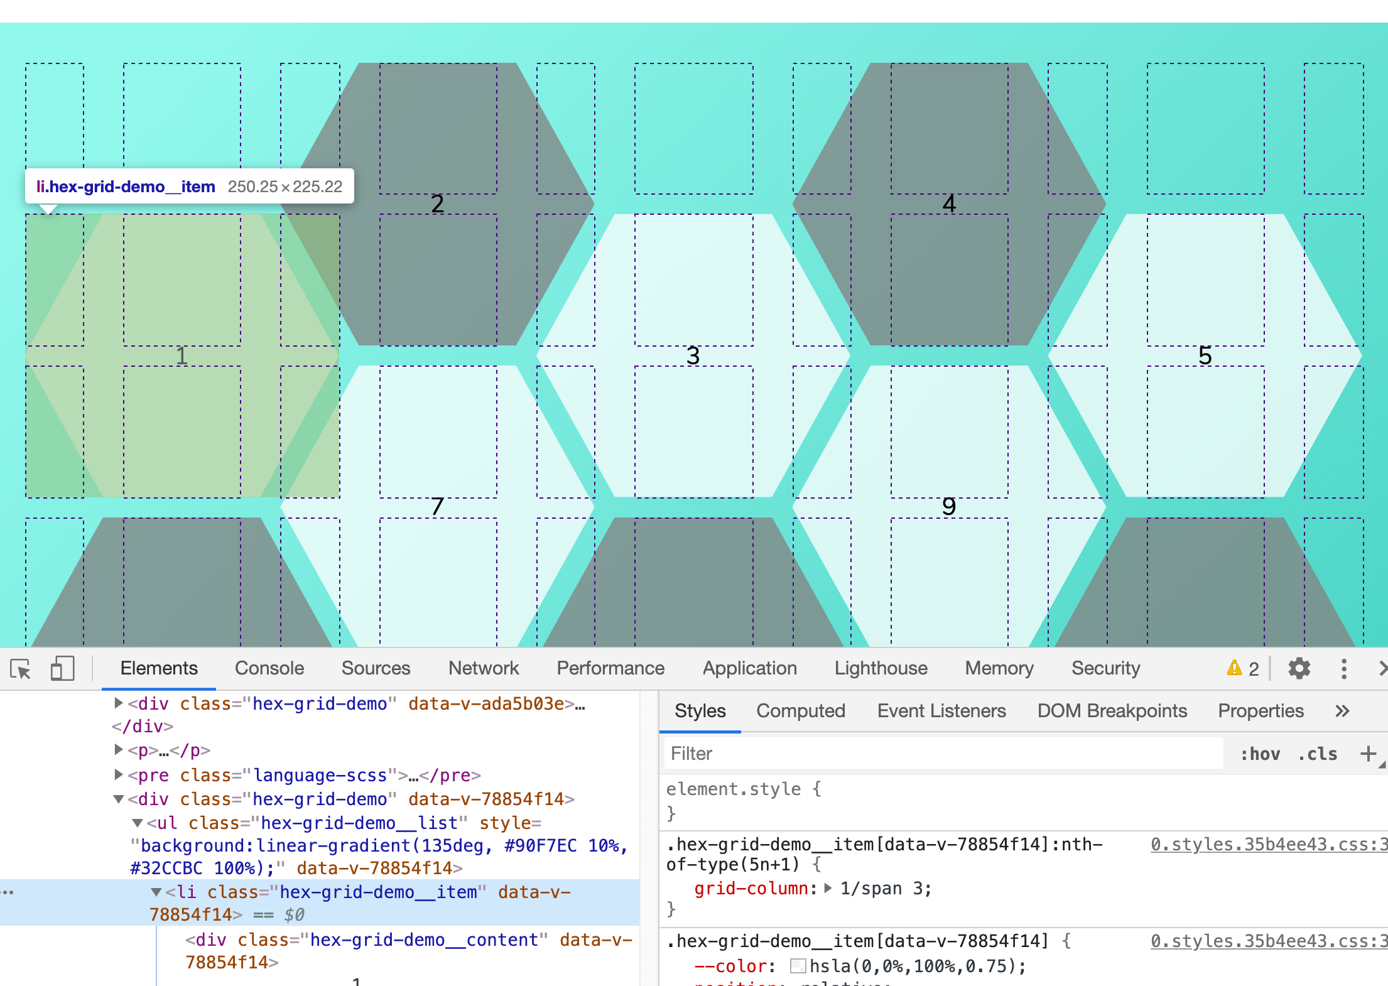Image resolution: width=1388 pixels, height=986 pixels.
Task: Open the Security tab
Action: pyautogui.click(x=1105, y=668)
